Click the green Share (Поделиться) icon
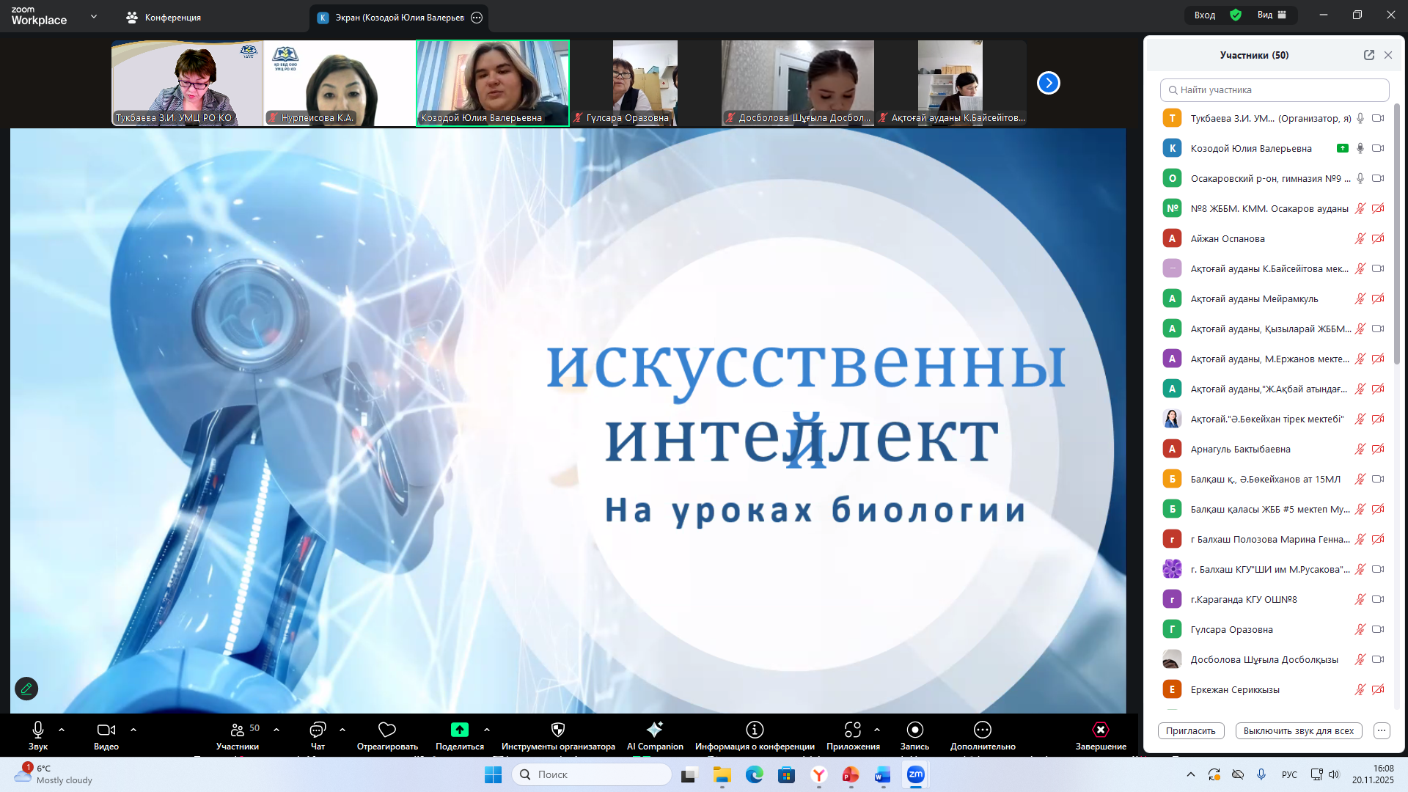Viewport: 1408px width, 792px height. click(459, 730)
